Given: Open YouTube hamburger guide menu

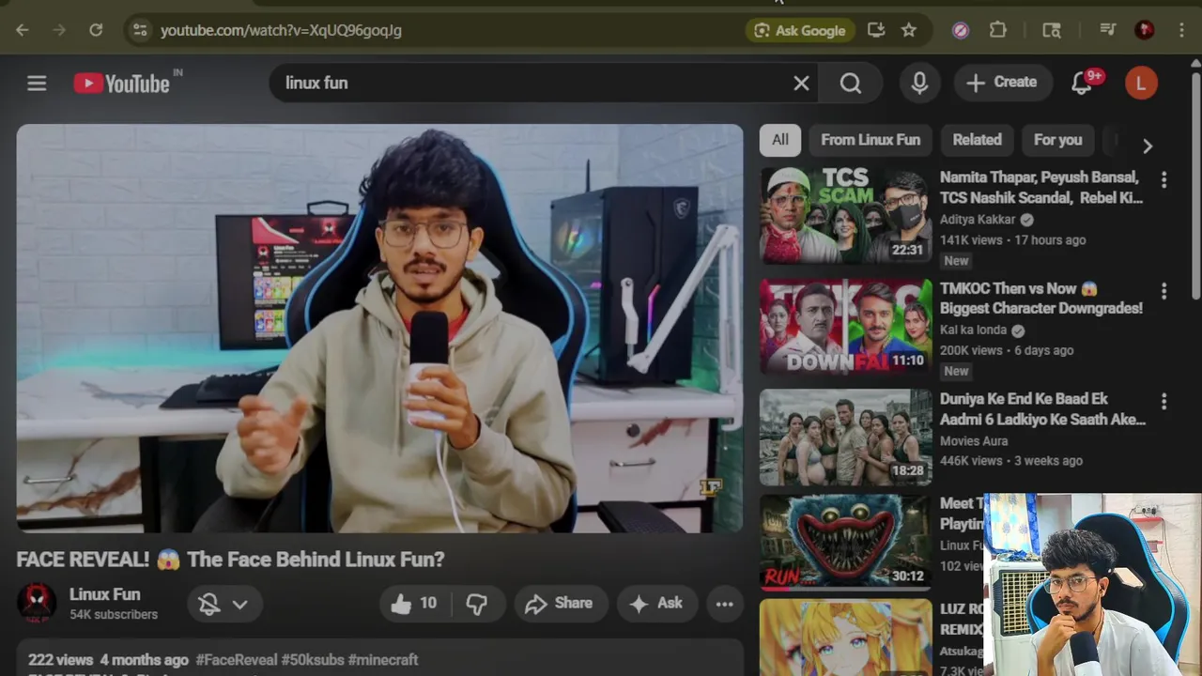Looking at the screenshot, I should click(x=37, y=83).
